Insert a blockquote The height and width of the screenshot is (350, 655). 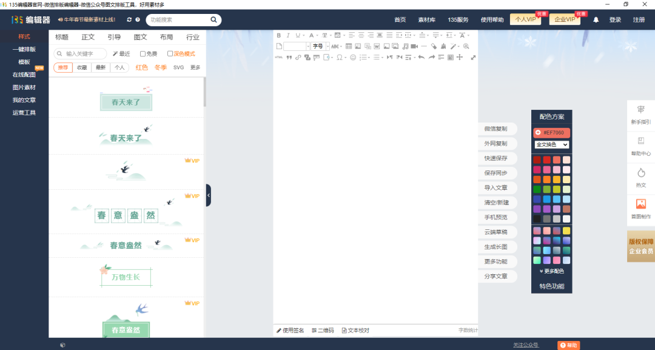click(289, 58)
